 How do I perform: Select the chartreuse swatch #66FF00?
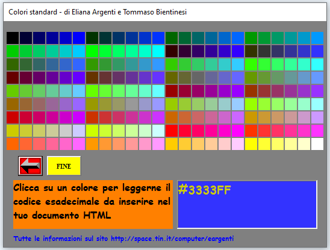(92, 91)
